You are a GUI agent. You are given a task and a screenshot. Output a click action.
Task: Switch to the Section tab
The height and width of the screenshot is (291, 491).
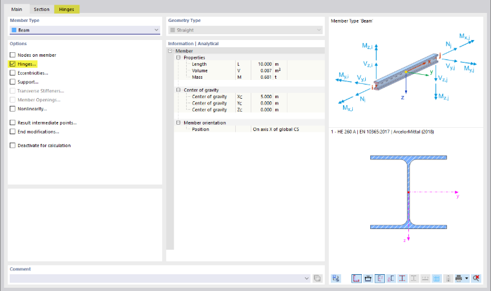click(41, 10)
